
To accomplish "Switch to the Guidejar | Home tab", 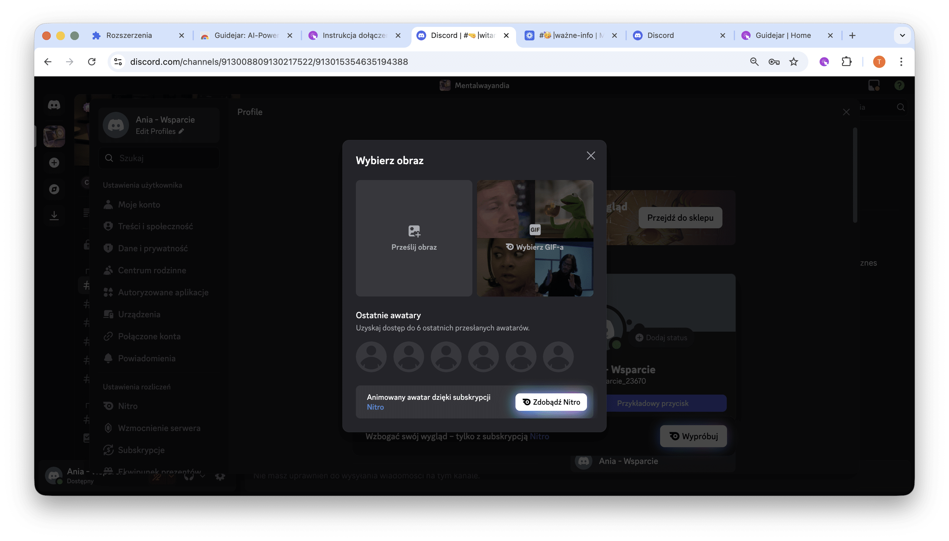I will coord(787,35).
